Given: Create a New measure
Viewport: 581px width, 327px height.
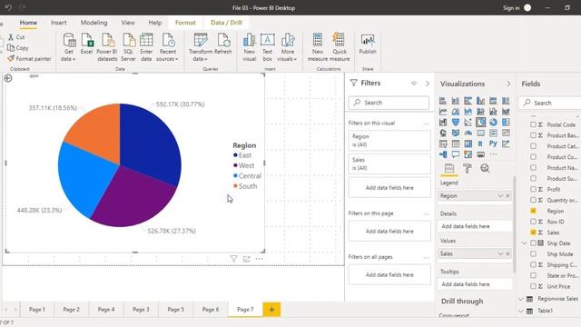Looking at the screenshot, I should coord(318,47).
